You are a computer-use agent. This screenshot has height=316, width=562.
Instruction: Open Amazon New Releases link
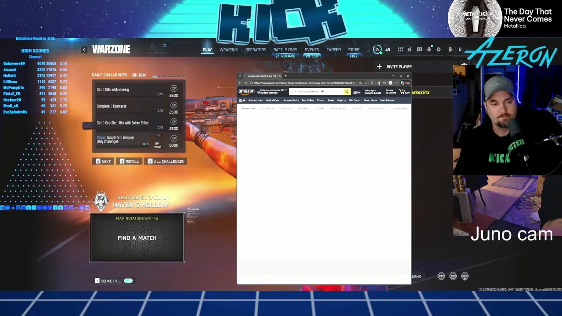(387, 101)
